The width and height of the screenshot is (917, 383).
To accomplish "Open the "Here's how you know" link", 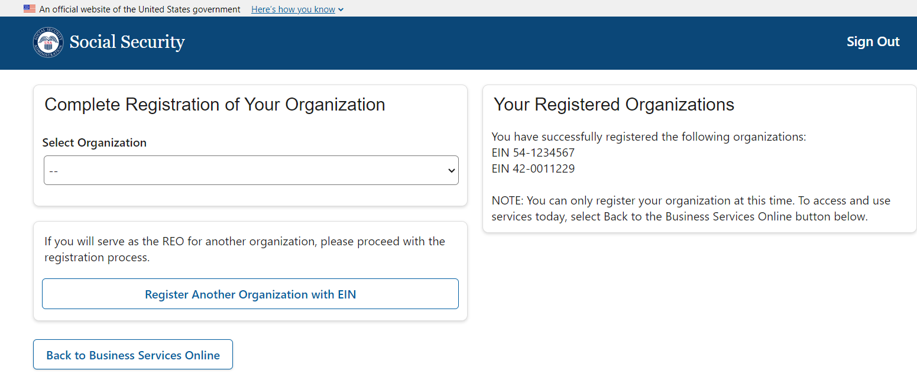I will click(293, 9).
